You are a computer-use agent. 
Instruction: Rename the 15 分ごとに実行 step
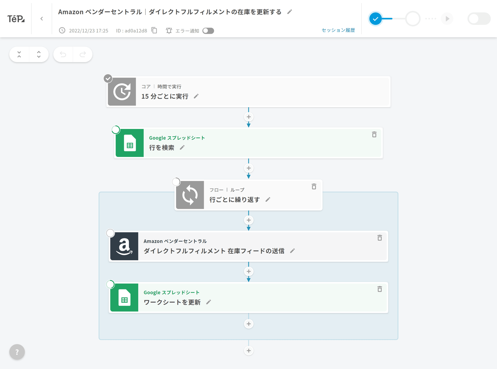pos(196,96)
